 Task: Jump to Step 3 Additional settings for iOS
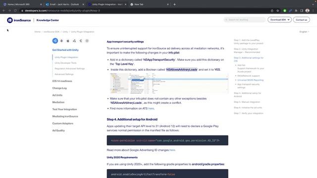point(249,59)
